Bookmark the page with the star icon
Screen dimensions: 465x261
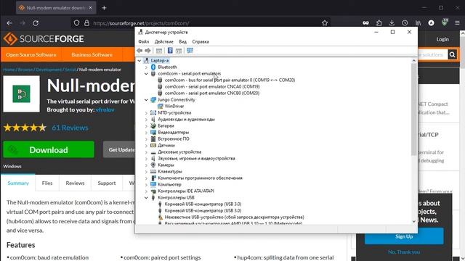pyautogui.click(x=325, y=23)
